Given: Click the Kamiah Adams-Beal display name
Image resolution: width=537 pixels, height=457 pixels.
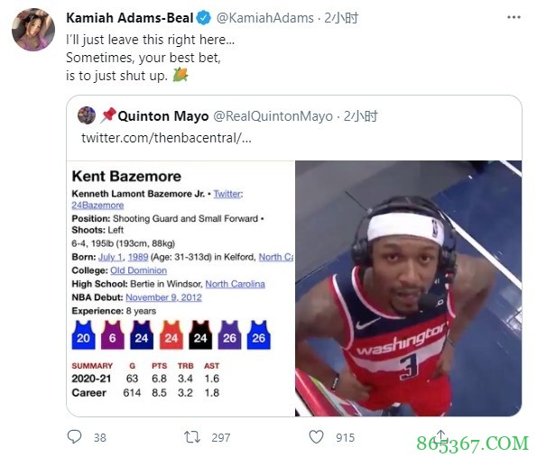Looking at the screenshot, I should coord(130,18).
